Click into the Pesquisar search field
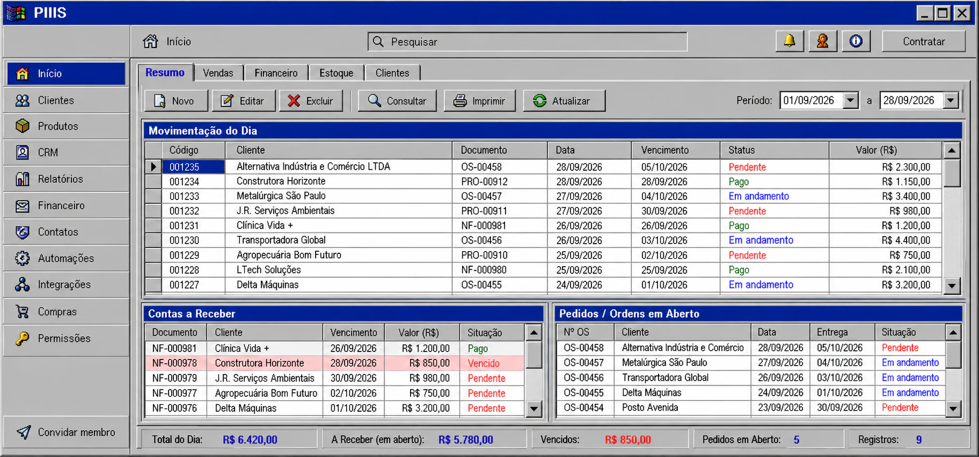 pos(527,42)
